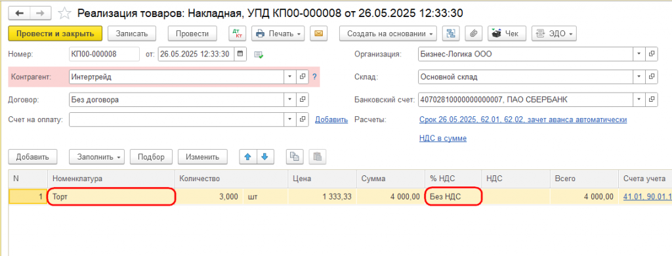Click Записать button
Viewport: 672px width, 256px height.
pos(131,33)
